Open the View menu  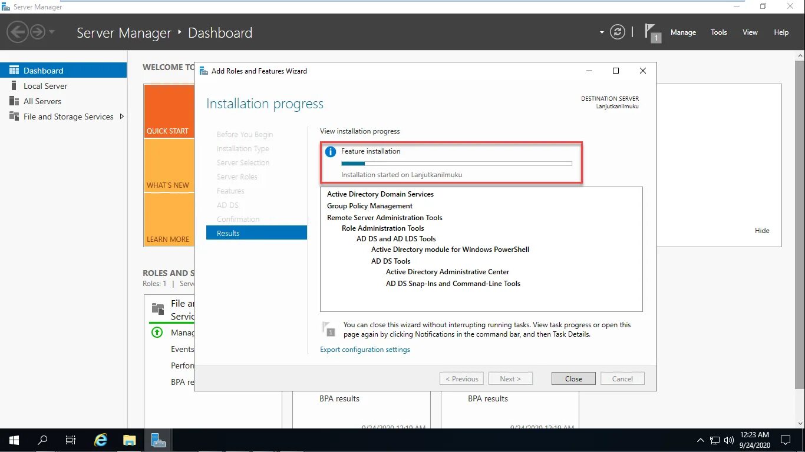click(x=750, y=32)
